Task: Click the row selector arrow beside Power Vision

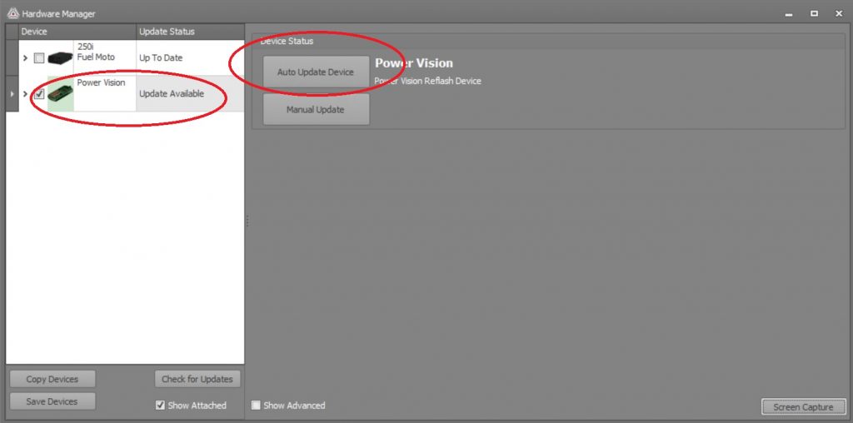Action: pos(12,94)
